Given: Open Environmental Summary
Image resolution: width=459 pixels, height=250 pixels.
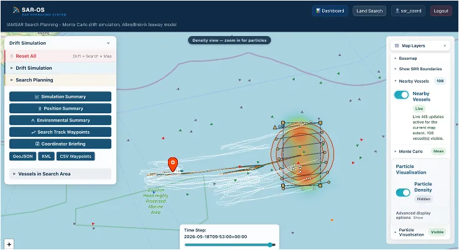Looking at the screenshot, I should point(60,120).
